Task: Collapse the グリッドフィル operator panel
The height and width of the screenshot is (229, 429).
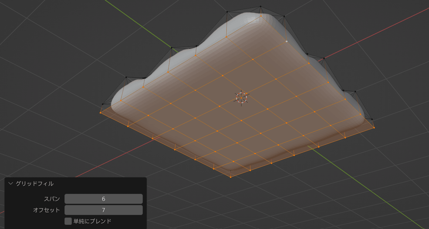Action: tap(10, 184)
